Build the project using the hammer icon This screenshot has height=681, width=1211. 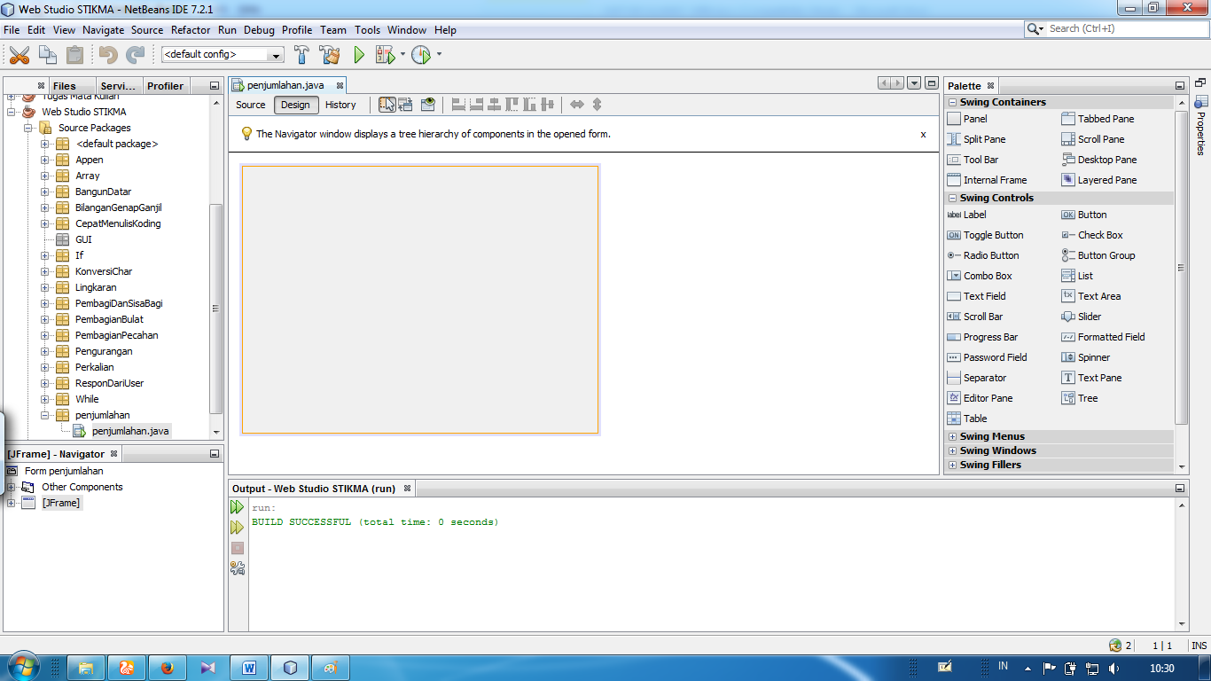point(301,54)
